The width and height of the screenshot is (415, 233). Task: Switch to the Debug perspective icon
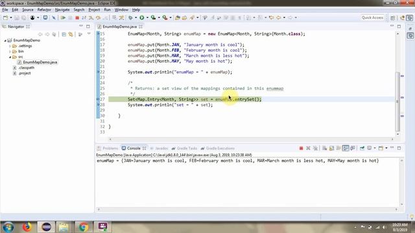(x=410, y=17)
